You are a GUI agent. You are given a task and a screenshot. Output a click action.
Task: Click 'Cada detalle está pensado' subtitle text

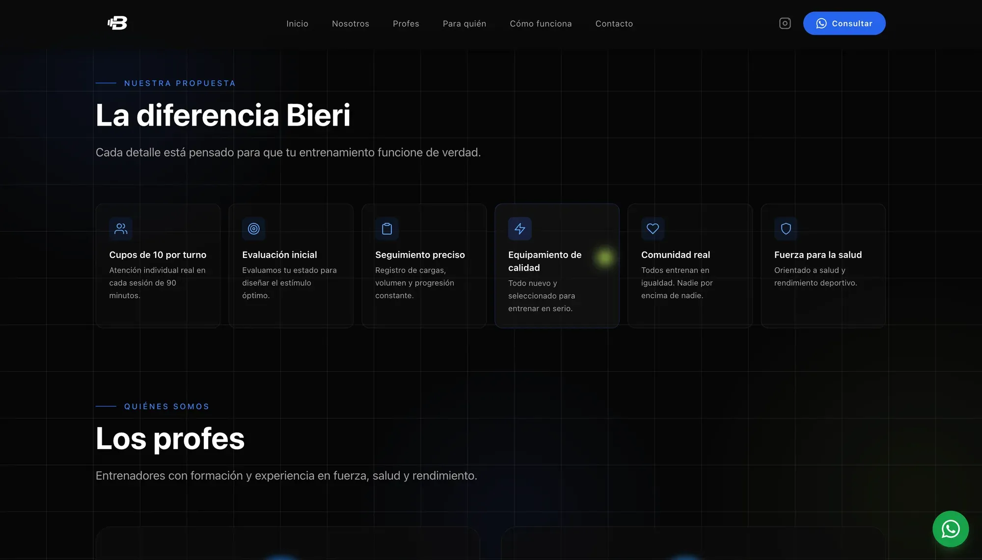coord(288,153)
